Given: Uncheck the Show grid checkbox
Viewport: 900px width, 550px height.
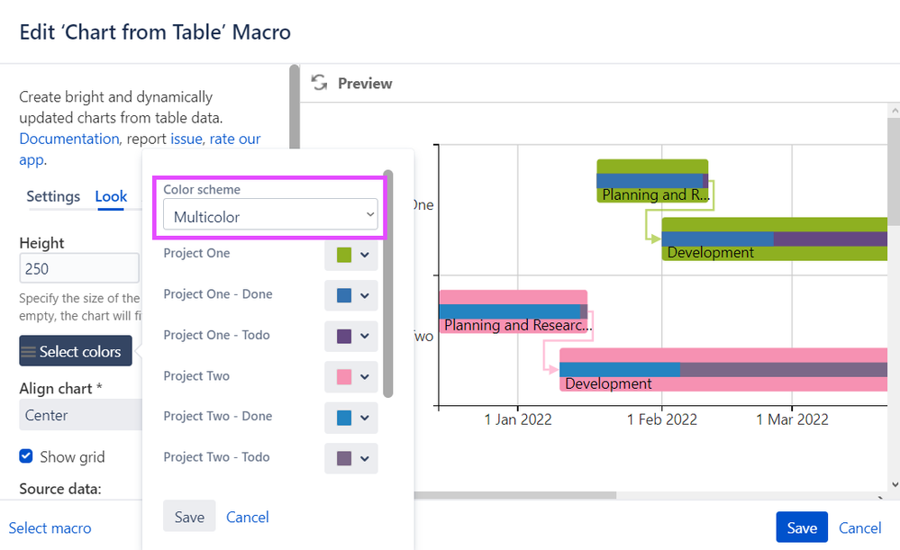Looking at the screenshot, I should click(25, 455).
